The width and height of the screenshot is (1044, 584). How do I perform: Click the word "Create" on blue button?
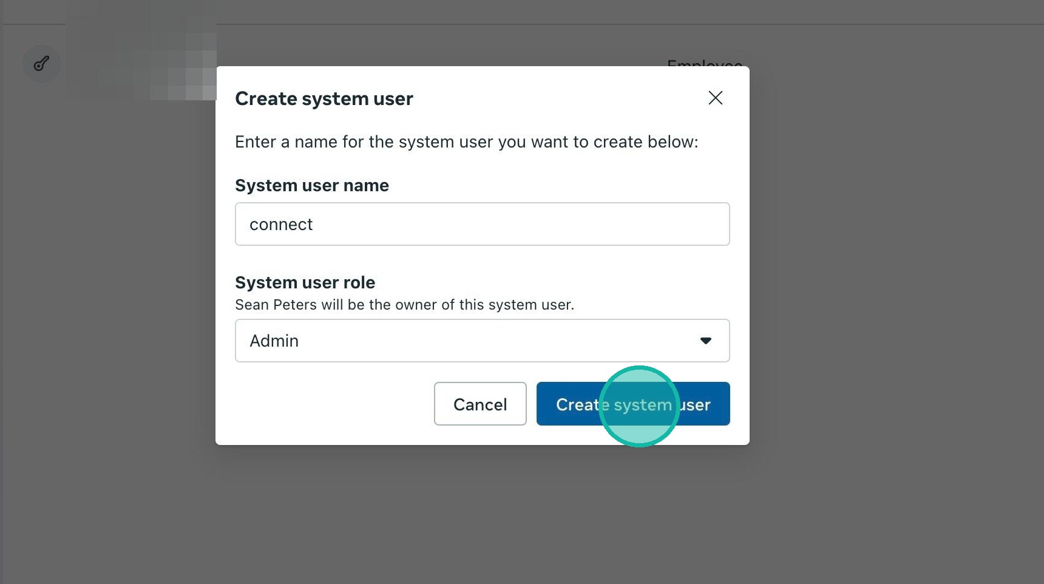pyautogui.click(x=577, y=405)
